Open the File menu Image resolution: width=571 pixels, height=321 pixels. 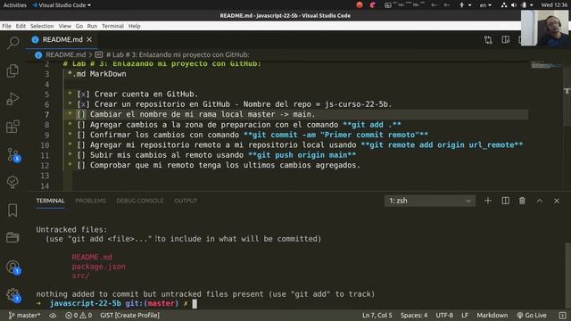click(6, 26)
